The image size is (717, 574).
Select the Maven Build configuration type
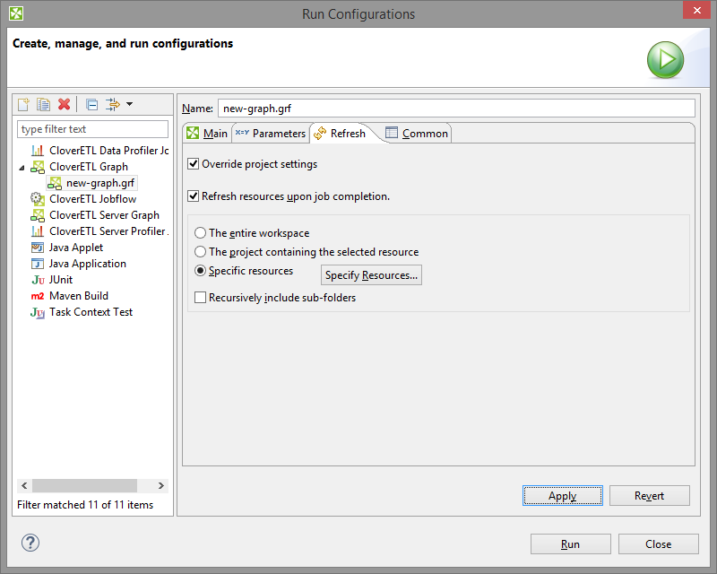click(78, 296)
